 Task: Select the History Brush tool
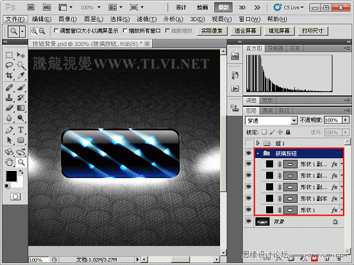point(21,97)
